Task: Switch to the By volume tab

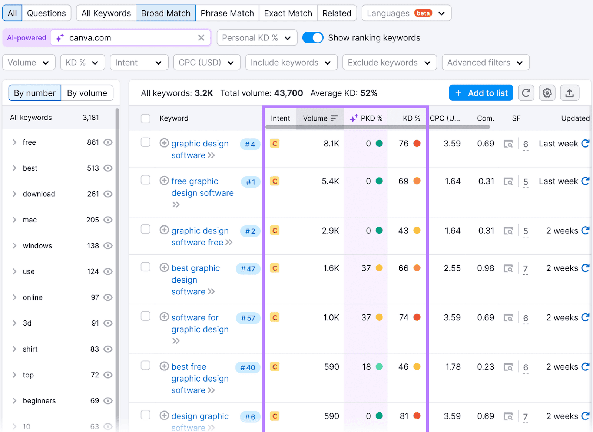Action: pyautogui.click(x=87, y=93)
